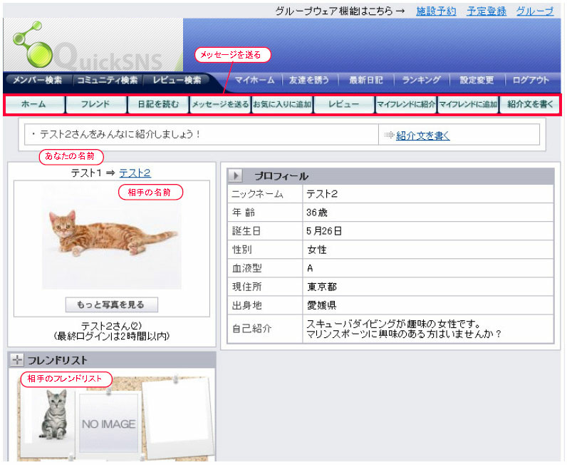Switch to the レビュー検索 tab

[177, 81]
